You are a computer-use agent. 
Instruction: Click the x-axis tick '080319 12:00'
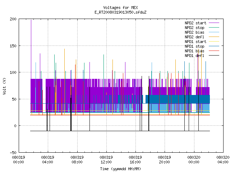106,160
